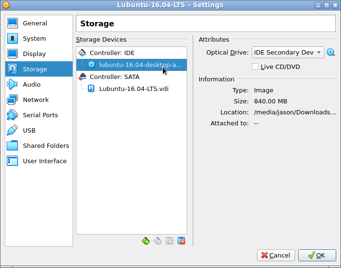Enable the Live CD/DVD checkbox
Viewport: 341px width, 268px height.
tap(255, 67)
